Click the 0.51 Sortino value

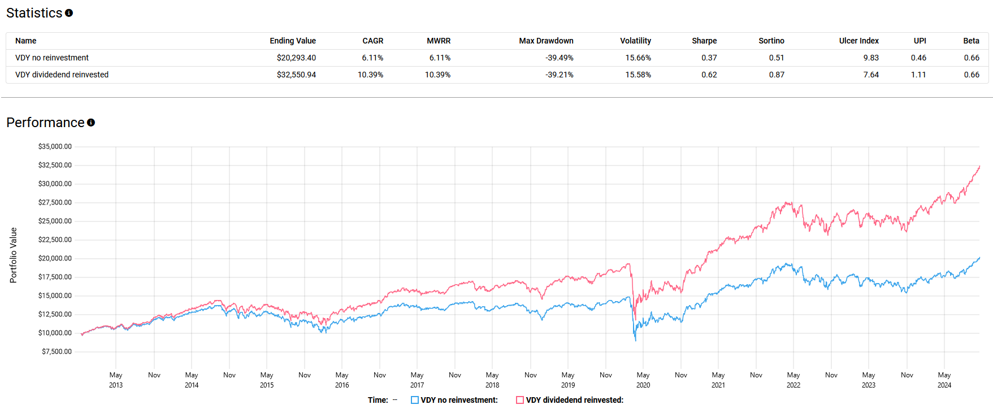point(777,58)
